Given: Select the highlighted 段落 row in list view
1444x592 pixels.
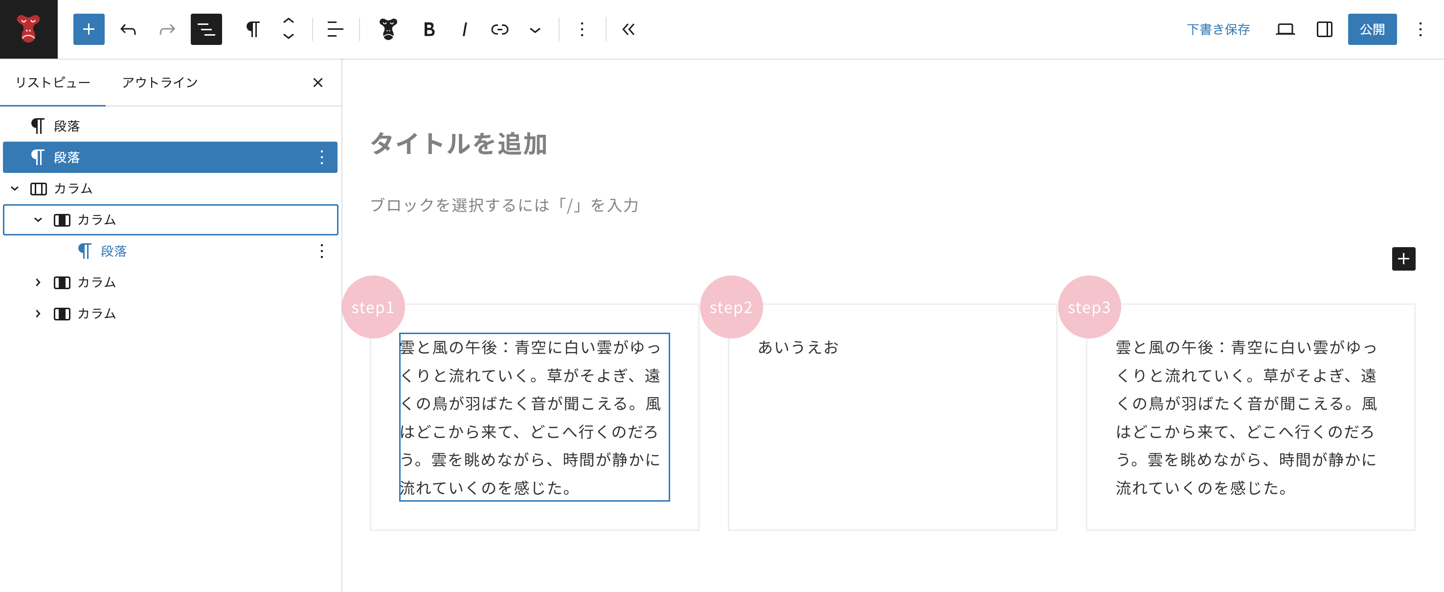Looking at the screenshot, I should pos(170,157).
